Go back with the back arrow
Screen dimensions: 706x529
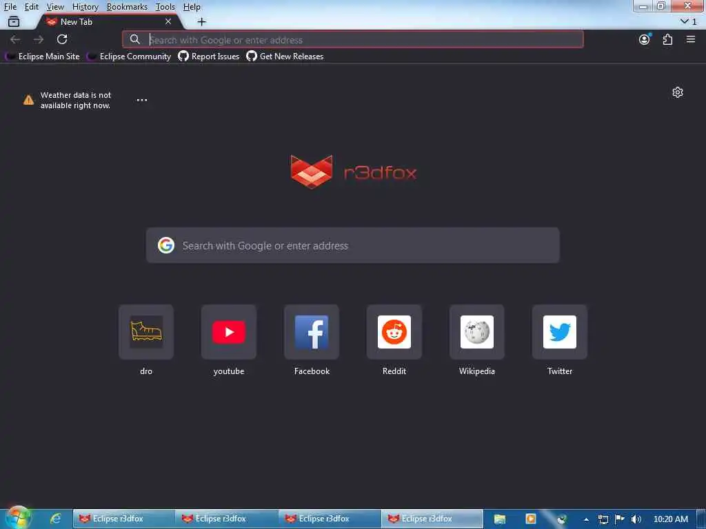click(x=15, y=39)
